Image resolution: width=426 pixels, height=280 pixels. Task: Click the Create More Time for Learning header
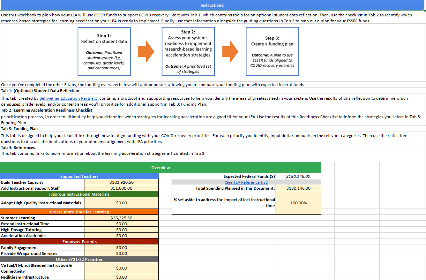79,212
